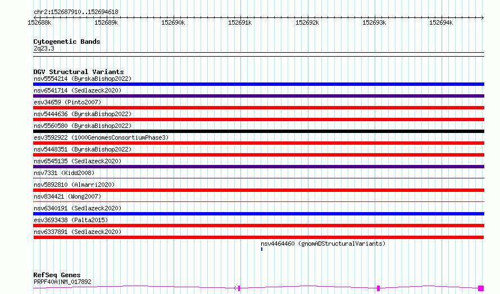
Task: Click the PRPF40A exon near 152691k
Action: point(239,288)
